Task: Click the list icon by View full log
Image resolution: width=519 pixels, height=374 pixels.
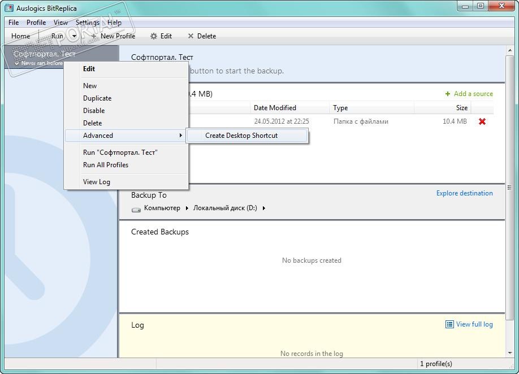Action: click(x=449, y=324)
